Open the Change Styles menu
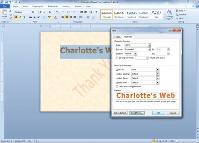Image resolution: width=199 pixels, height=143 pixels. (170, 15)
